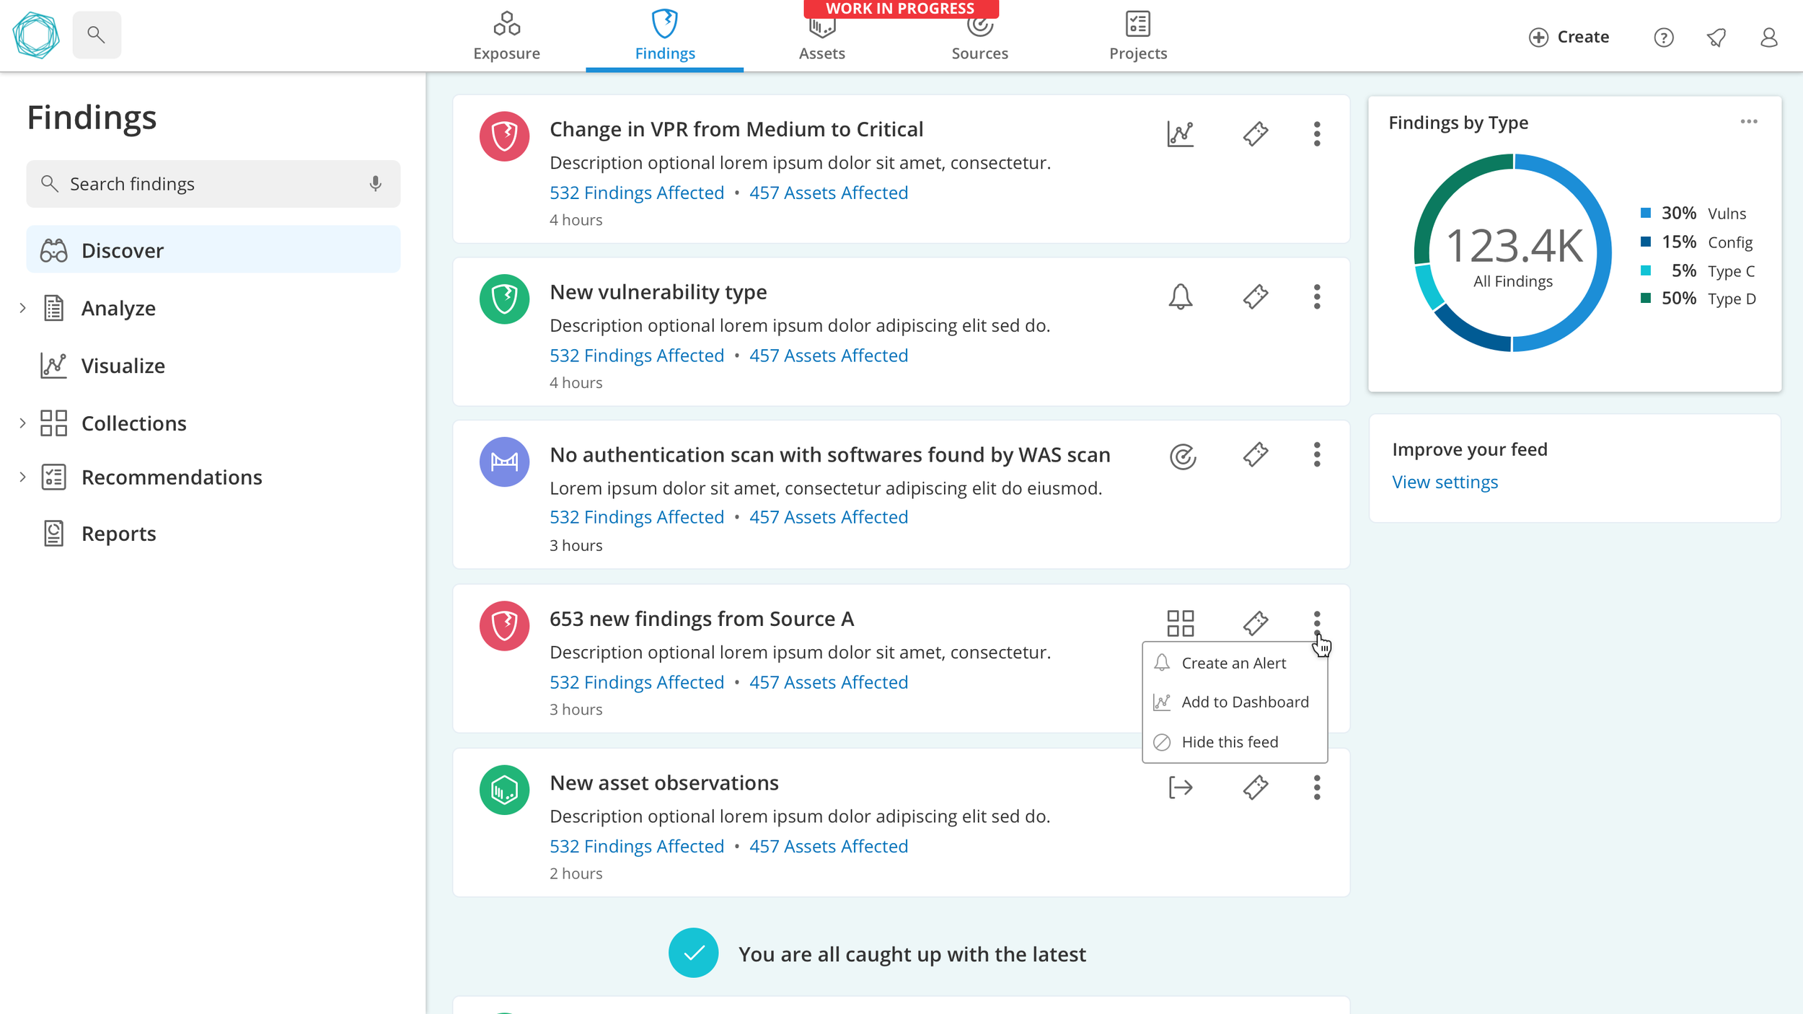Click the Search findings input field
Image resolution: width=1803 pixels, height=1014 pixels.
pyautogui.click(x=209, y=184)
